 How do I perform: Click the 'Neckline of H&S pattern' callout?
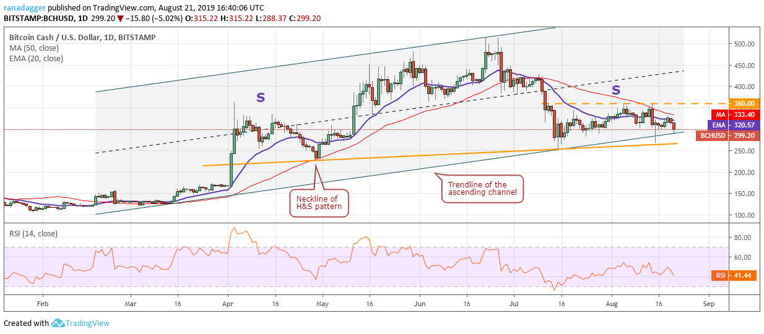click(318, 203)
